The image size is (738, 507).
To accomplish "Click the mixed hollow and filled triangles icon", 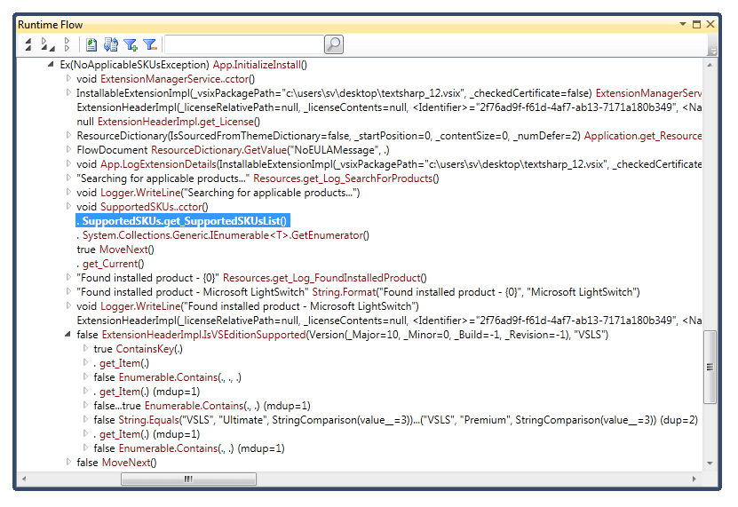I will pyautogui.click(x=48, y=44).
